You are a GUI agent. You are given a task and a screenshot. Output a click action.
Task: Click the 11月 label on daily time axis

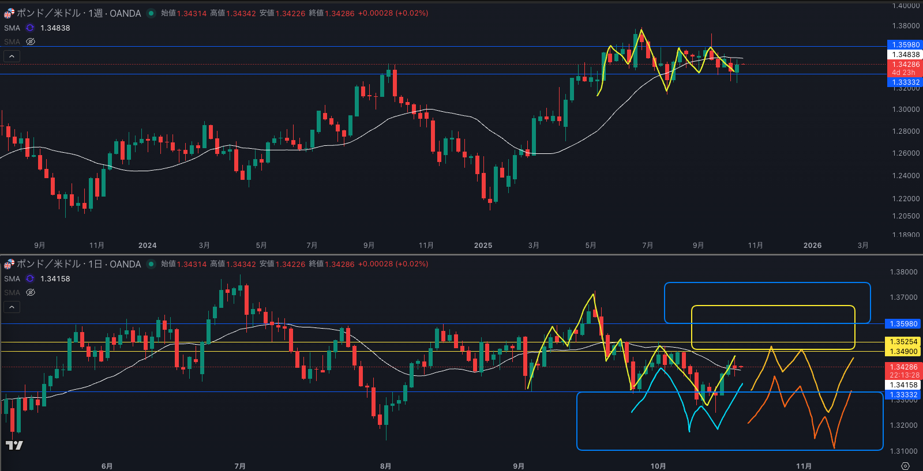804,466
